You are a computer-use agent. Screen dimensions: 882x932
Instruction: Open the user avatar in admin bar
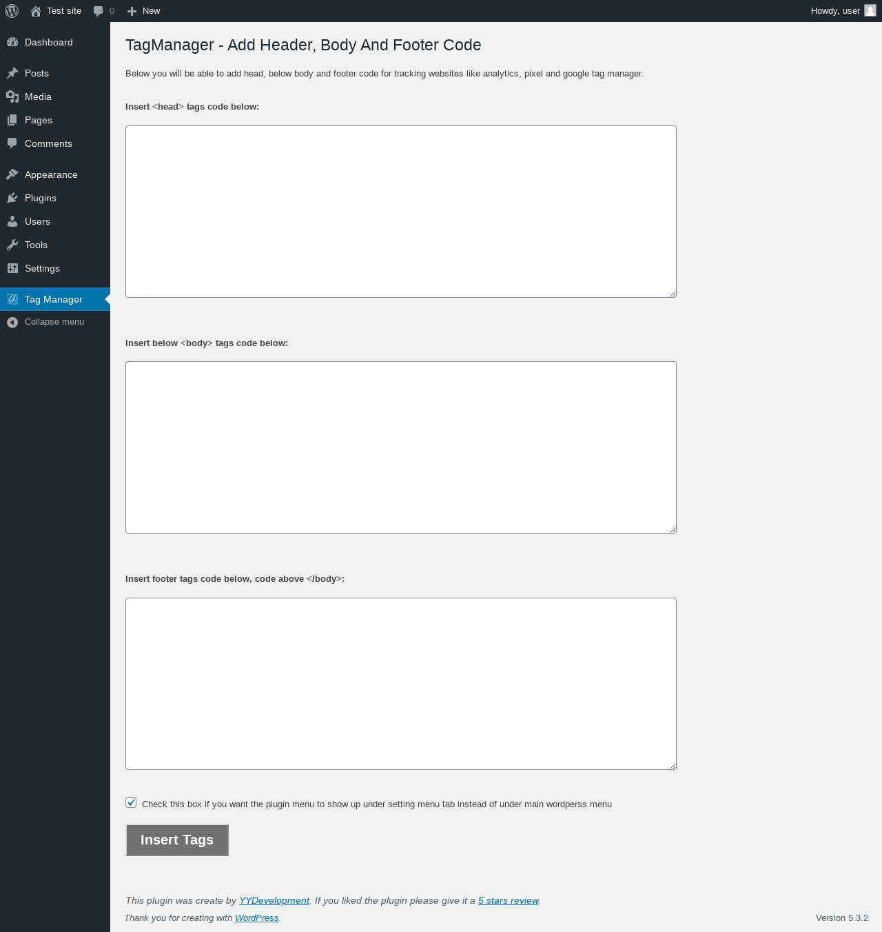pyautogui.click(x=870, y=11)
